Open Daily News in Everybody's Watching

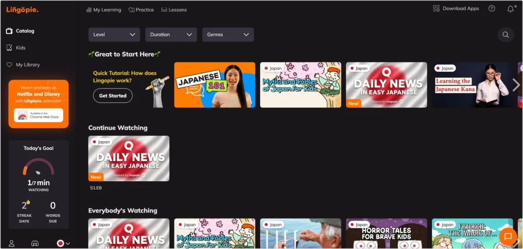point(129,233)
